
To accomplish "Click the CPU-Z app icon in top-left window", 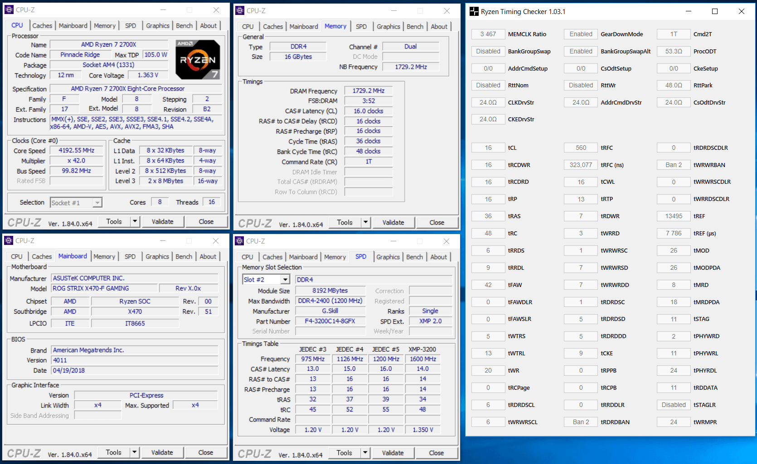I will pos(9,10).
